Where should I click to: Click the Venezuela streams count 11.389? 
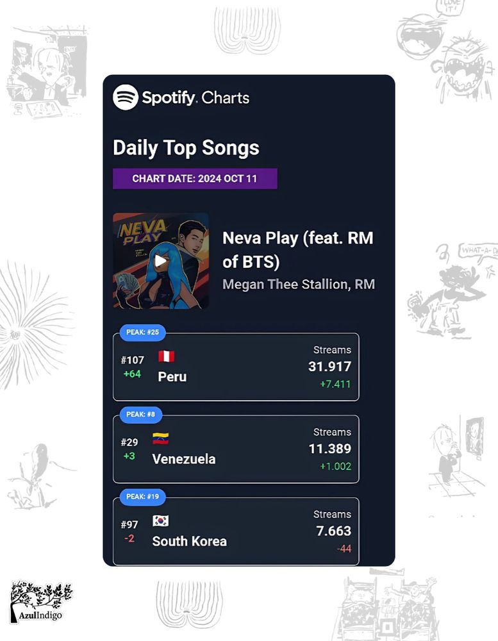(x=329, y=449)
